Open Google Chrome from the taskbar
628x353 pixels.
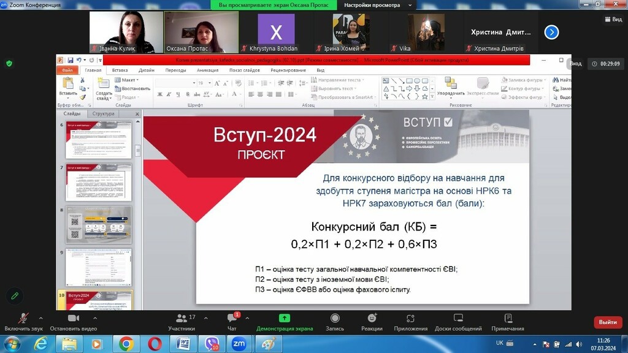pos(126,344)
